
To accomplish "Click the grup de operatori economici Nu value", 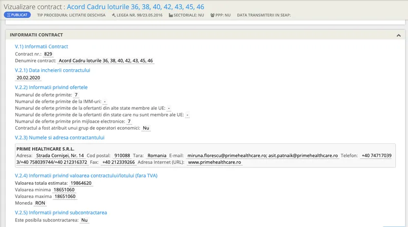I will point(146,128).
